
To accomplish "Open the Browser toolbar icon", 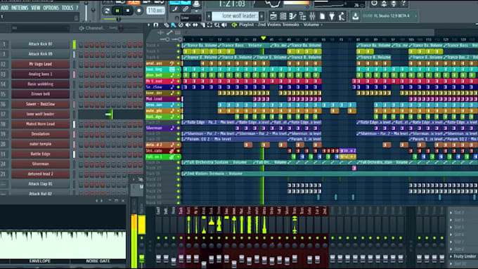I will [303, 16].
